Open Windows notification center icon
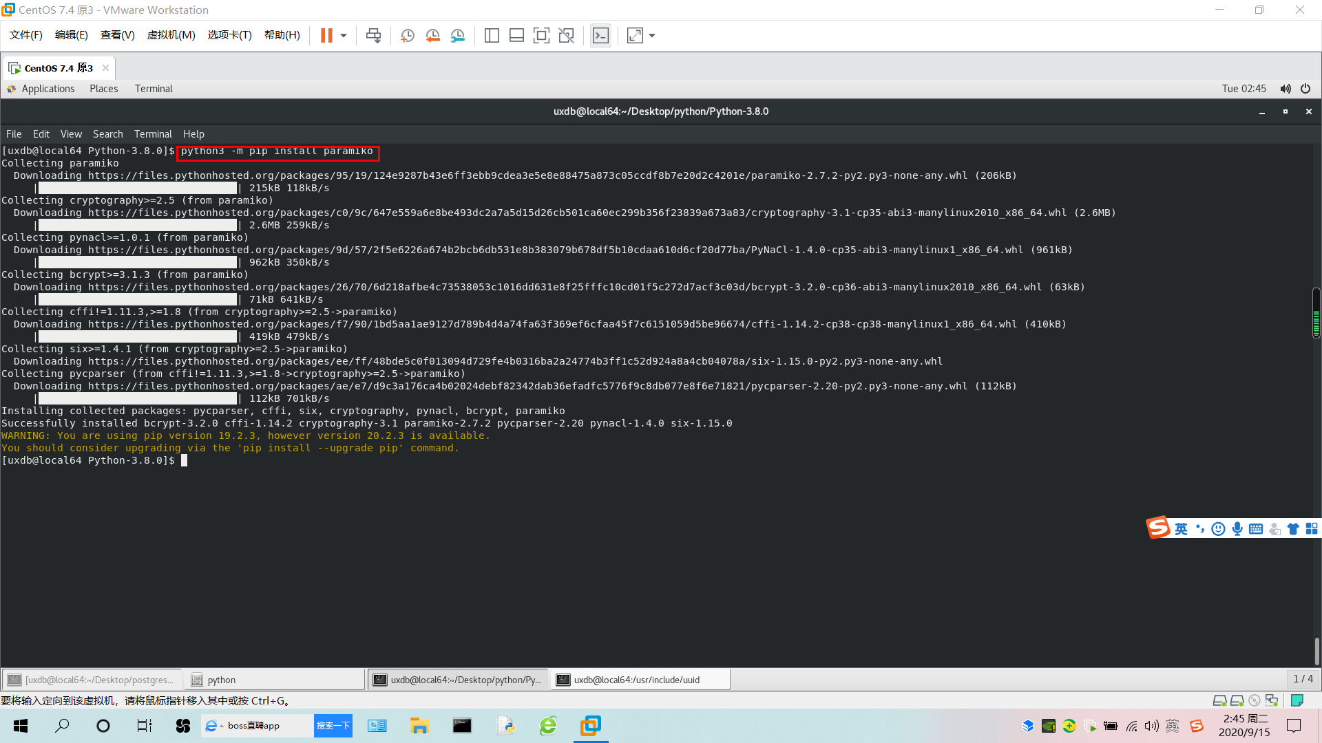The height and width of the screenshot is (743, 1322). click(1294, 726)
